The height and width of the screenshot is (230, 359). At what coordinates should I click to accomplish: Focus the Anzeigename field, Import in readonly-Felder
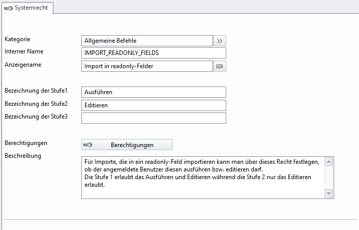(147, 66)
